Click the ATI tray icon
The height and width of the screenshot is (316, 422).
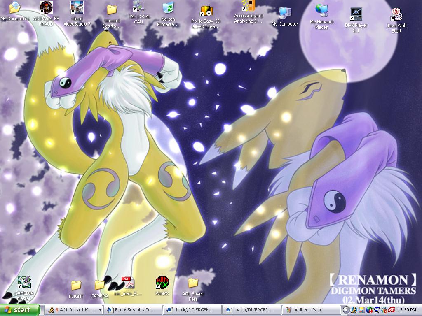click(x=391, y=310)
